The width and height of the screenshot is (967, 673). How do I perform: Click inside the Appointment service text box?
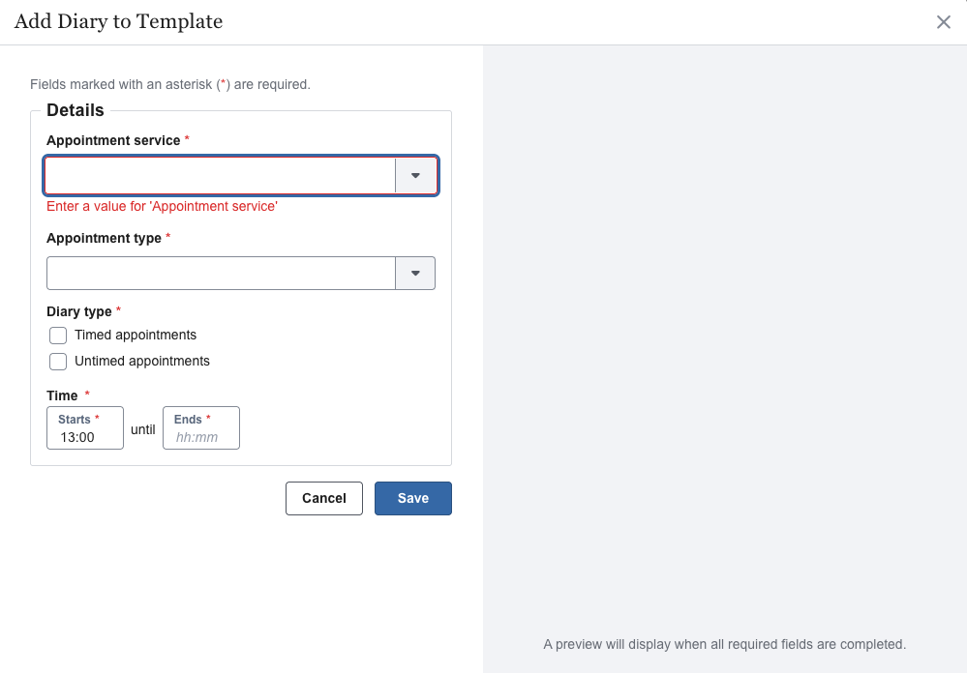[220, 176]
